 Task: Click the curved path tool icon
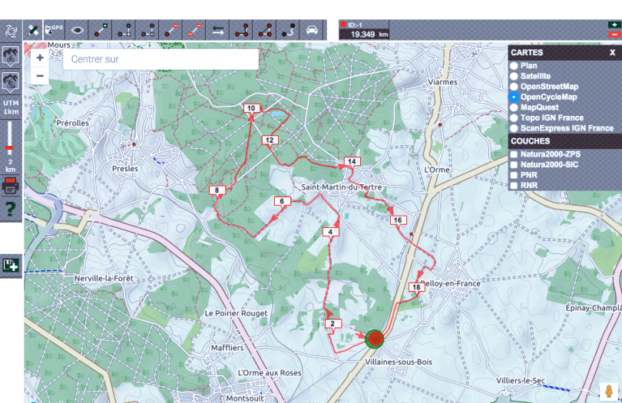[x=289, y=30]
